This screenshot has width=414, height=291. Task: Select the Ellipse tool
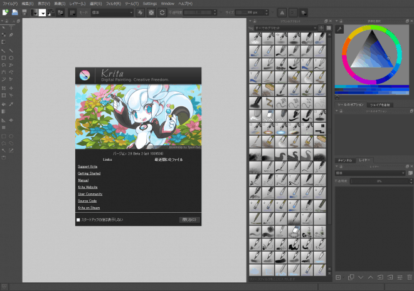click(11, 58)
